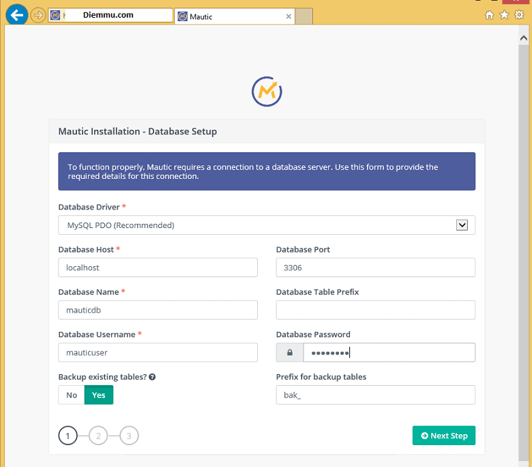This screenshot has width=532, height=467.
Task: Click the Database Name field
Action: pos(158,310)
